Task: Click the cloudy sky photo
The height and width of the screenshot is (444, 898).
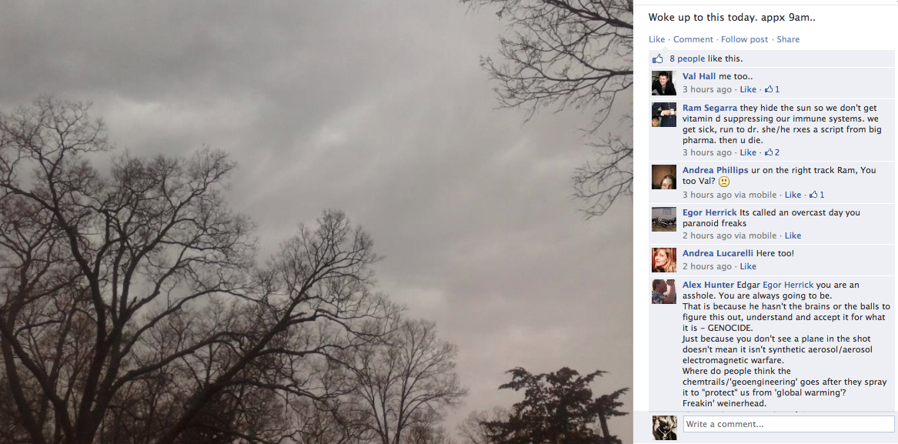Action: [316, 222]
